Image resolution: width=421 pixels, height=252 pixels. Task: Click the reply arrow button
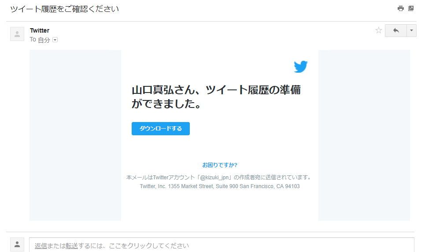[396, 31]
